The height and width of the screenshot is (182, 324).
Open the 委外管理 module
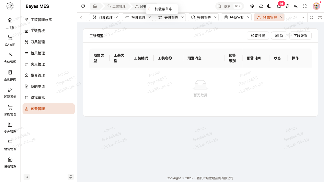10,128
